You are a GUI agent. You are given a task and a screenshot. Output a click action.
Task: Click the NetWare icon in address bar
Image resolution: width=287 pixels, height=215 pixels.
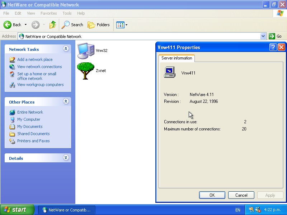coord(22,37)
